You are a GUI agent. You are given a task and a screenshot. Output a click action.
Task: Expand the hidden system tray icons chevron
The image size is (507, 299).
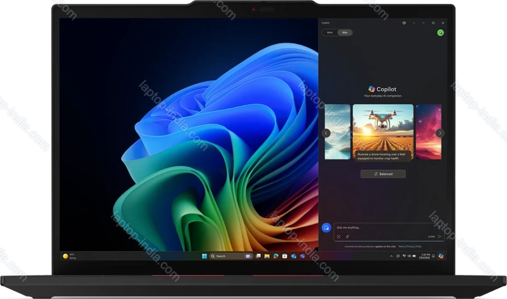391,256
